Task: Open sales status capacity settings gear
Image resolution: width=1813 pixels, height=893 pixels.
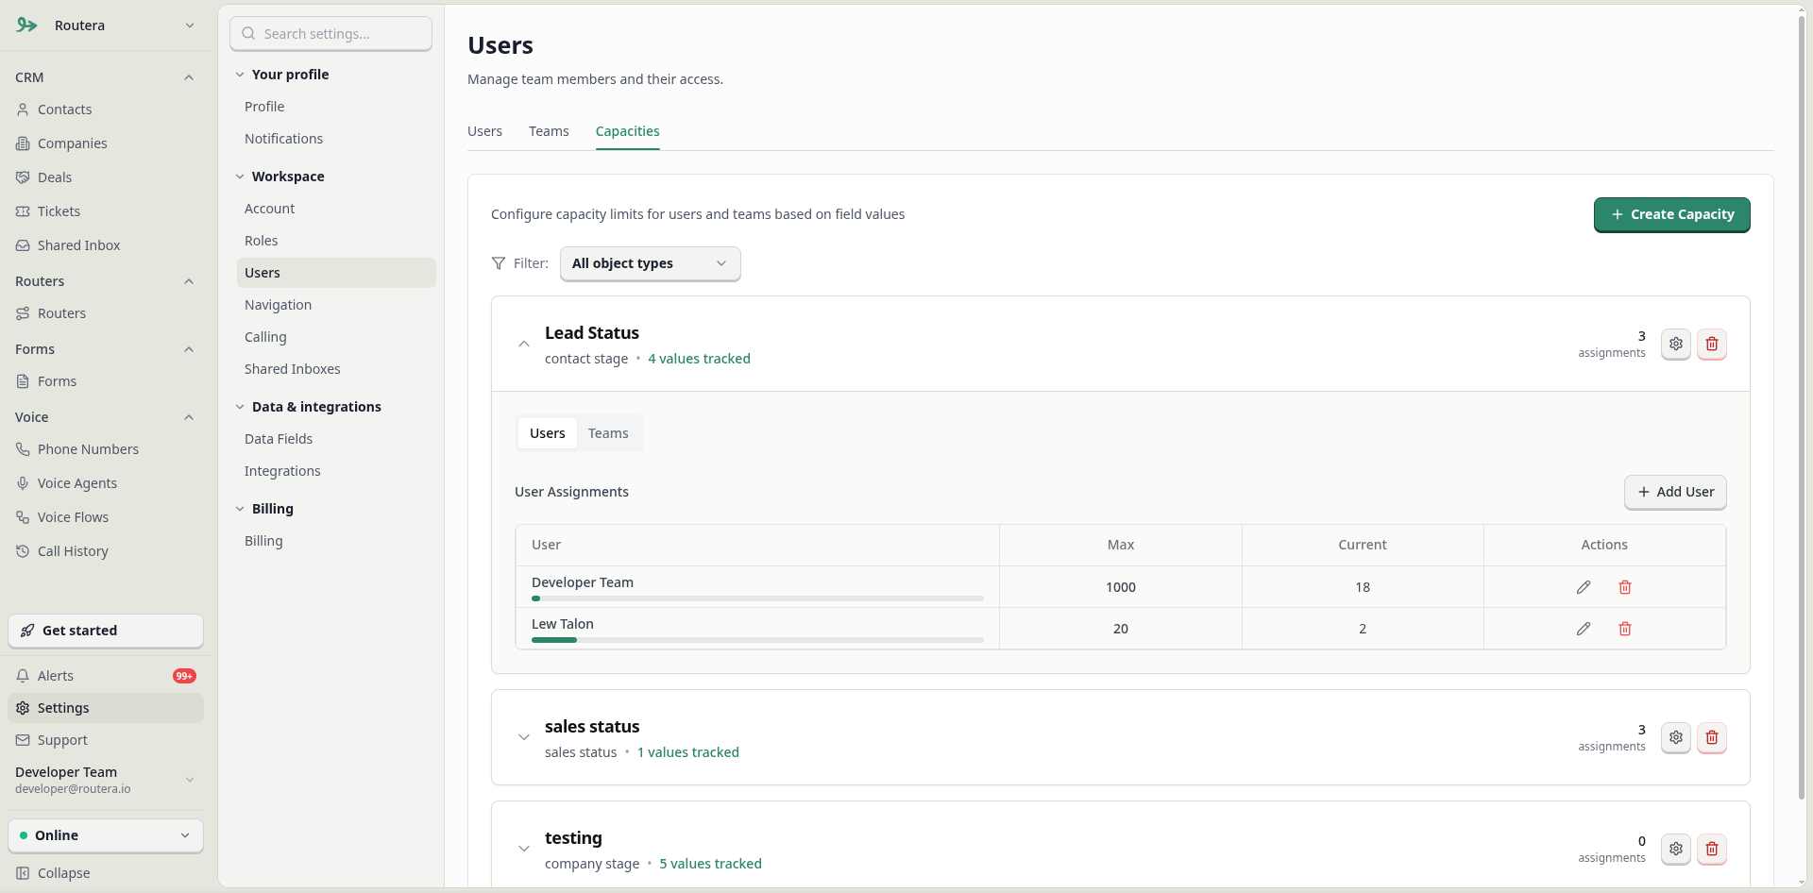Action: (1676, 737)
